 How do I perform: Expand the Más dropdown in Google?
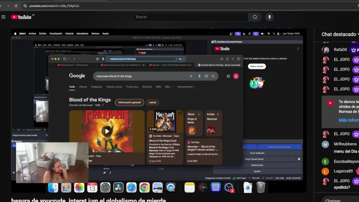169,87
